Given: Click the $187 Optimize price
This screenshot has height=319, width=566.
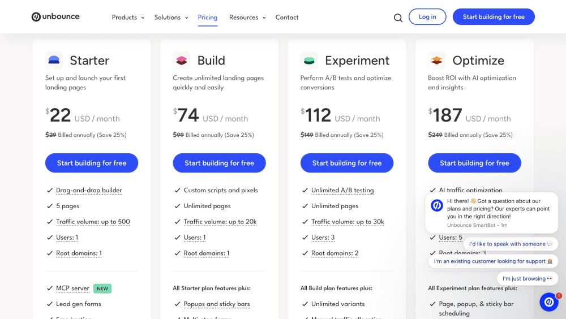Looking at the screenshot, I should tap(445, 115).
